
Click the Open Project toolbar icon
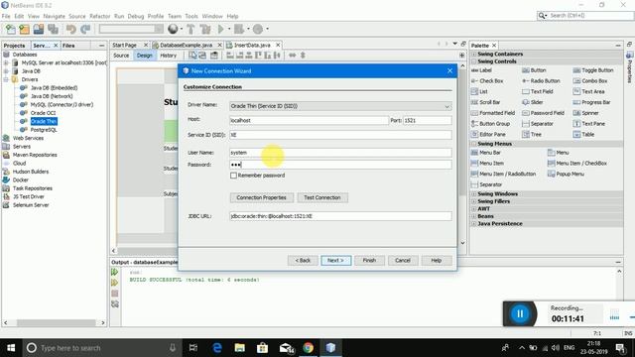coord(39,29)
